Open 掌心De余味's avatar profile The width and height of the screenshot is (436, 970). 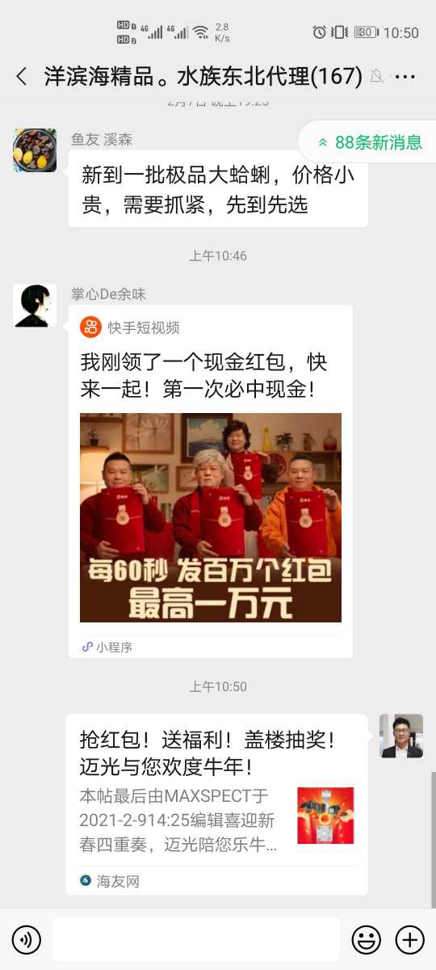click(x=35, y=306)
